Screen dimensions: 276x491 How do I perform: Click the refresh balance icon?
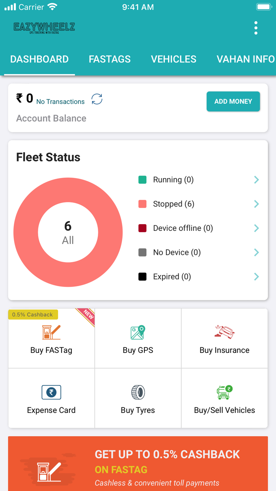[x=97, y=99]
